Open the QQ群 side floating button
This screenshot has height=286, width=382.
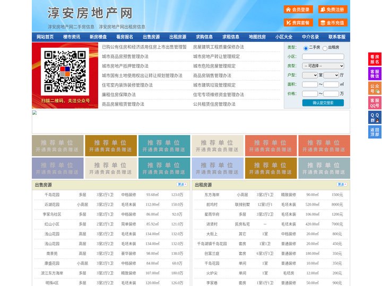point(375,118)
